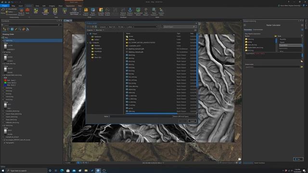Viewport: 308px width, 173px height.
Task: Toggle visibility of mean_elev.img layer
Action: click(x=4, y=63)
